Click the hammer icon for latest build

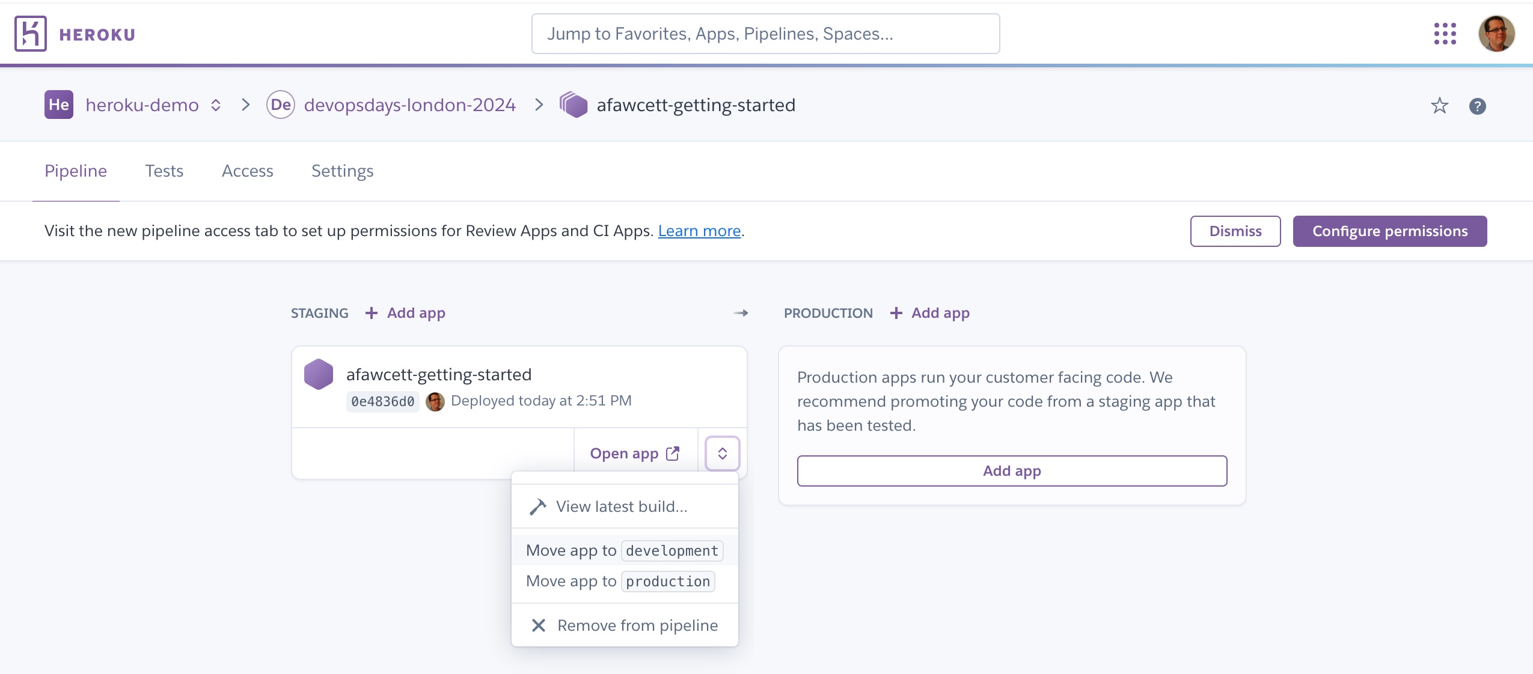pyautogui.click(x=537, y=507)
